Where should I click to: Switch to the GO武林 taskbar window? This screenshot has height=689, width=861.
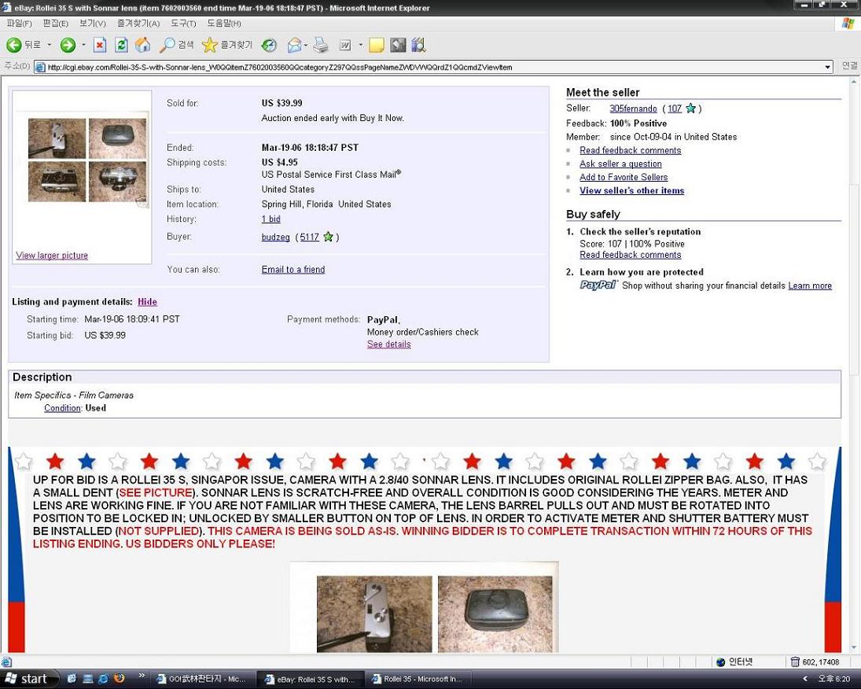click(202, 679)
